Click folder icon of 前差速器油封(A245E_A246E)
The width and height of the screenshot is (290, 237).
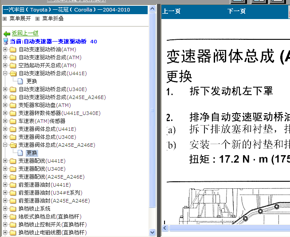tap(13, 201)
